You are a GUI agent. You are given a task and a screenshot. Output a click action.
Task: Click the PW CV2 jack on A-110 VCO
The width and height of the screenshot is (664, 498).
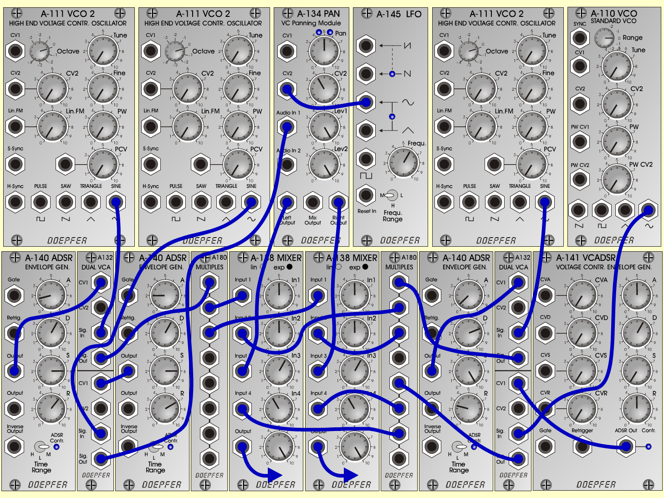tap(580, 180)
